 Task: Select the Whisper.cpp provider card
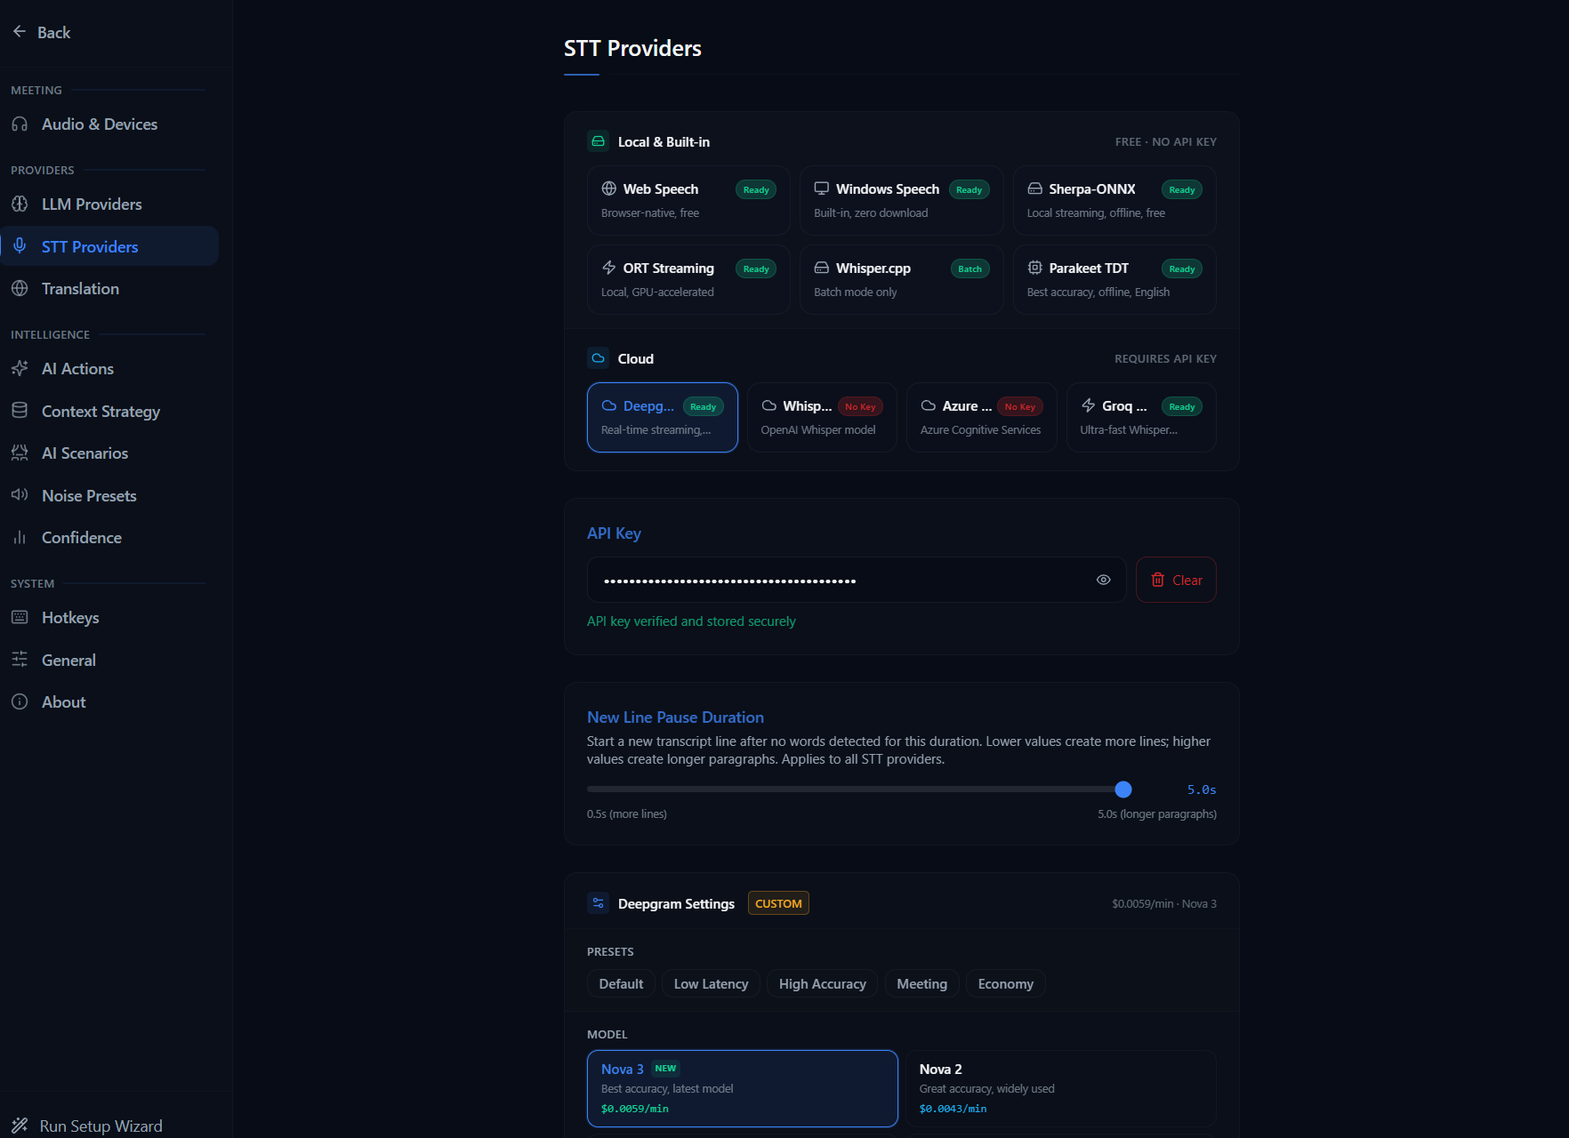900,279
